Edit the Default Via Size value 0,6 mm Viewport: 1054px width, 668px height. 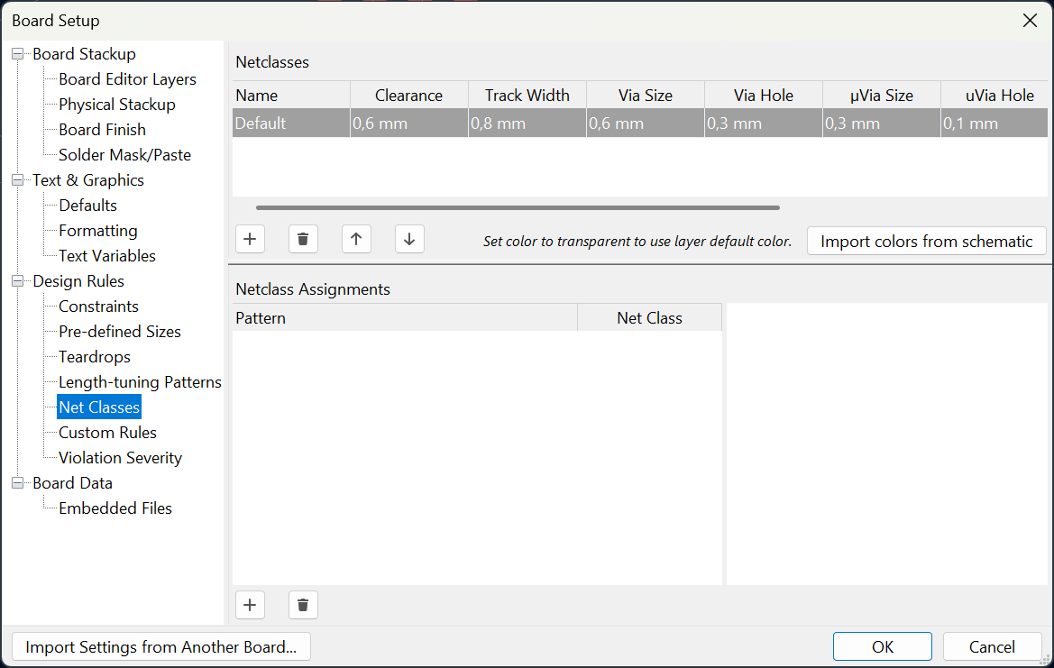click(x=646, y=124)
